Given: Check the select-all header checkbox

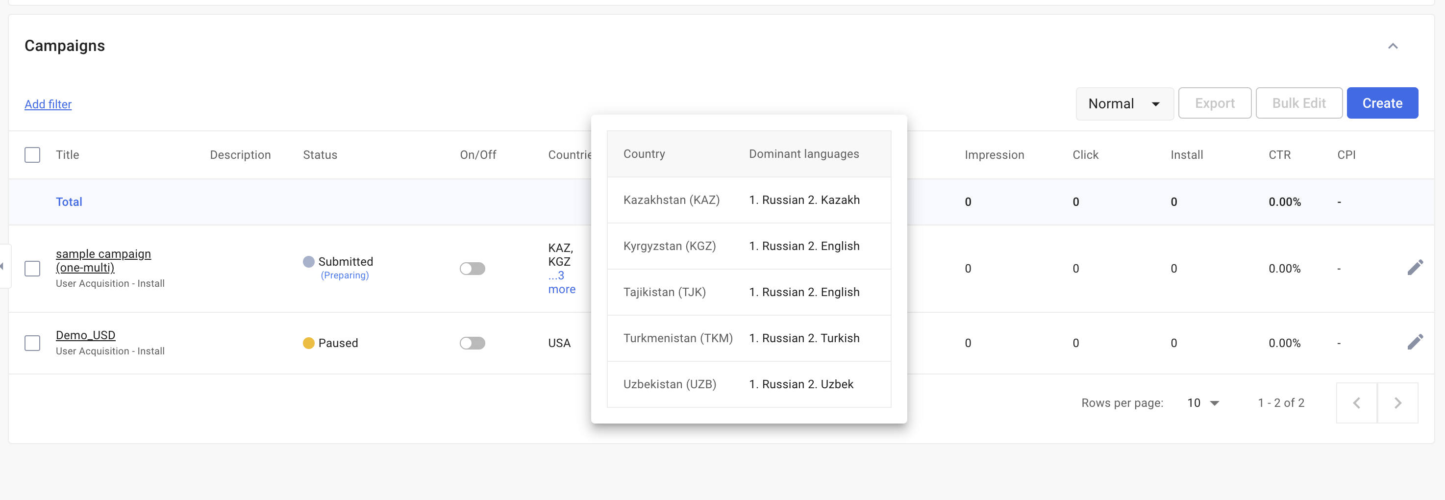Looking at the screenshot, I should click(x=32, y=155).
